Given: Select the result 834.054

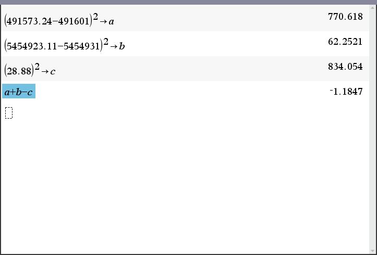Looking at the screenshot, I should (x=345, y=67).
